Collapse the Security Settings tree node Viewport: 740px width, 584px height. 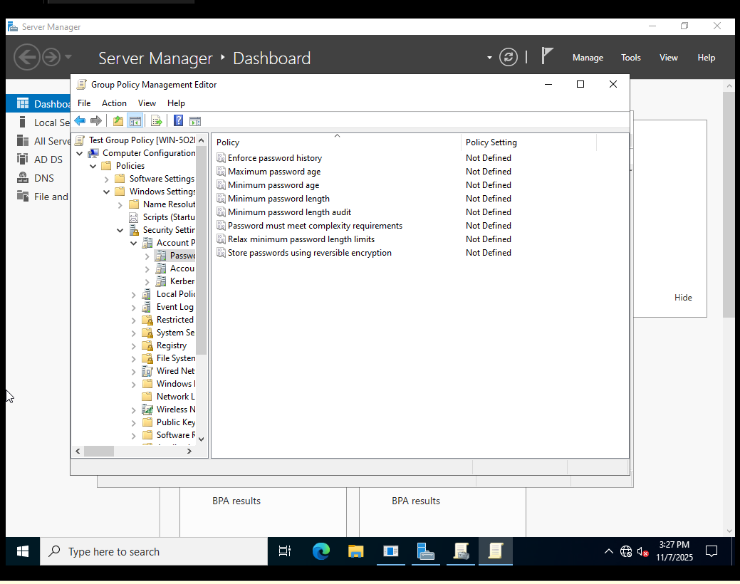[120, 230]
